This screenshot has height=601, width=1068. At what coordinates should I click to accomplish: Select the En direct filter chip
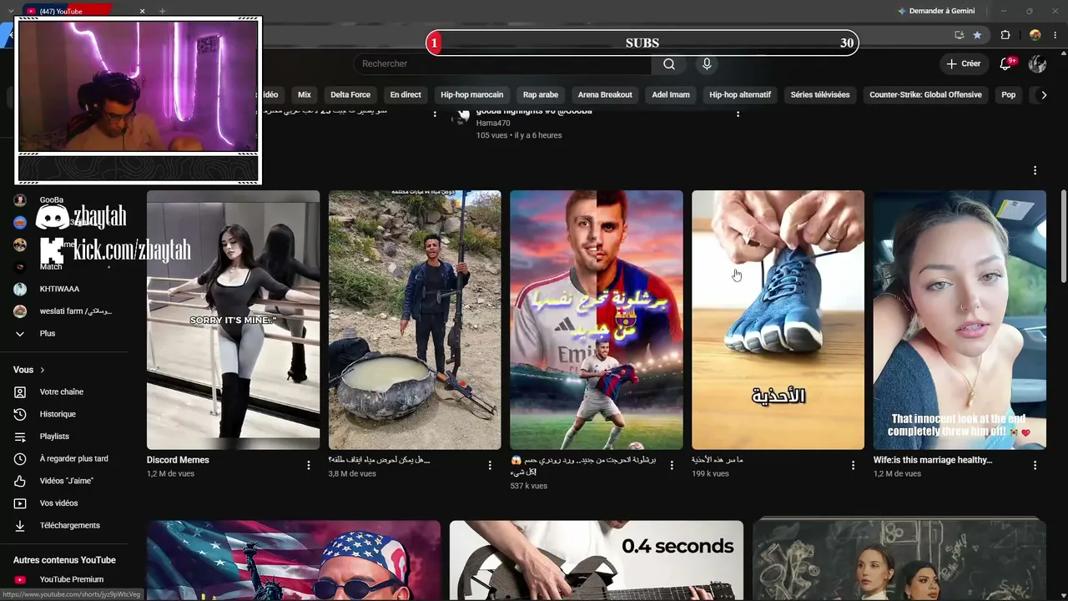click(406, 94)
